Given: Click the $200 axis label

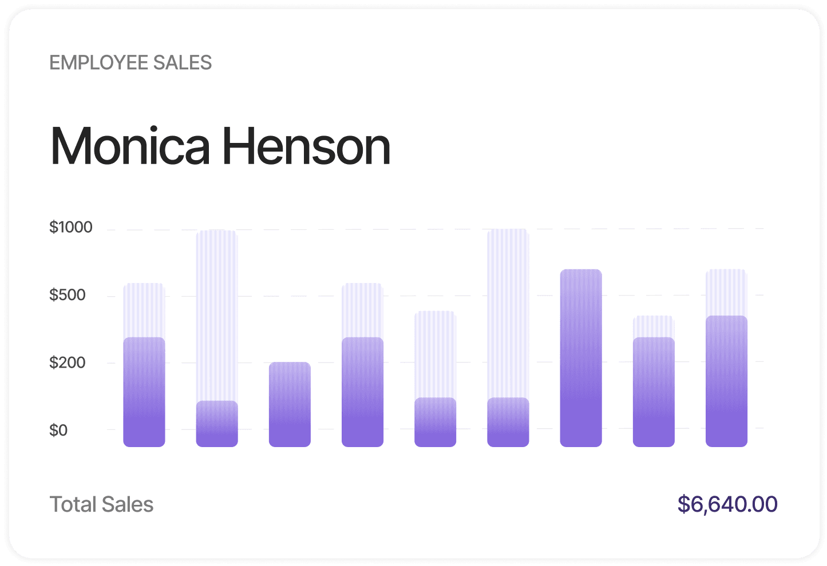Looking at the screenshot, I should [68, 362].
